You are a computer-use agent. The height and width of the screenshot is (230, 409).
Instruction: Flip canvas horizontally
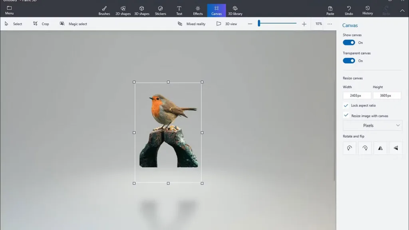point(380,148)
